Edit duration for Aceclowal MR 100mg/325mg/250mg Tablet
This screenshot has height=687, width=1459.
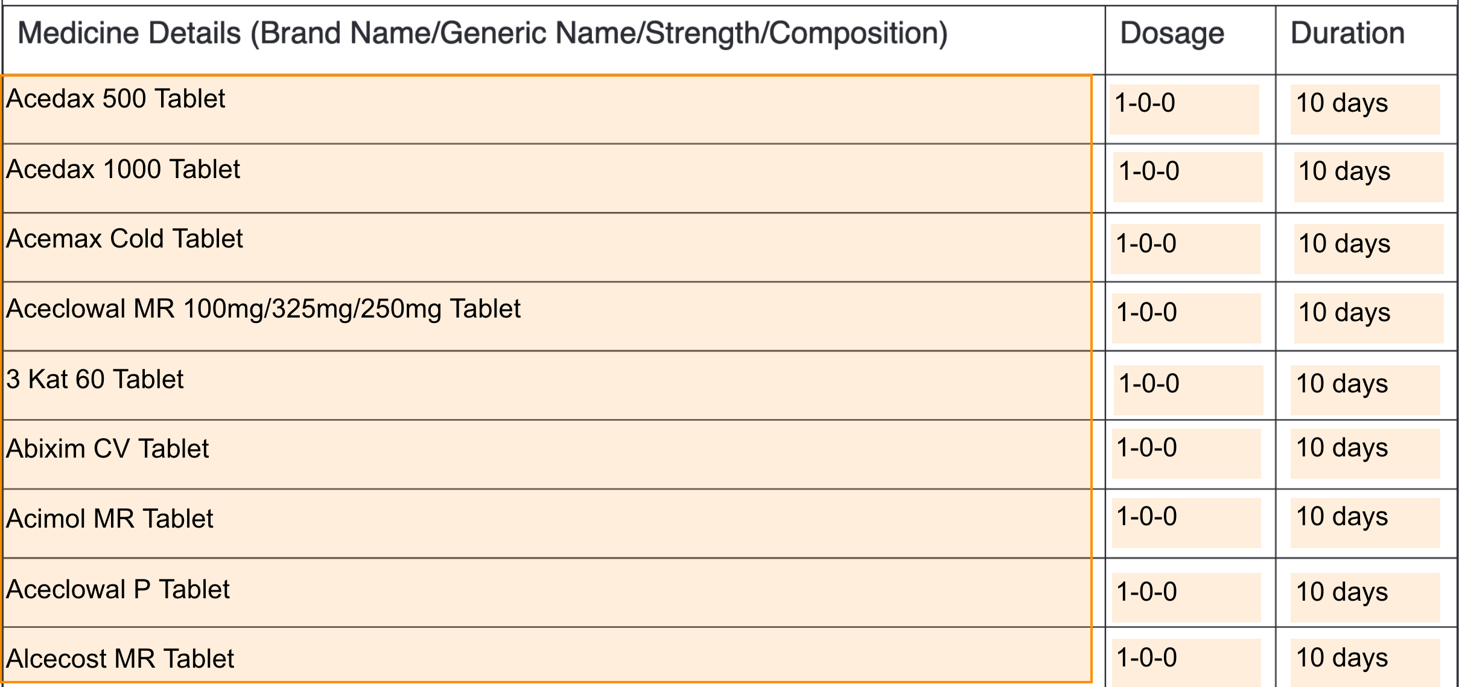pyautogui.click(x=1368, y=318)
